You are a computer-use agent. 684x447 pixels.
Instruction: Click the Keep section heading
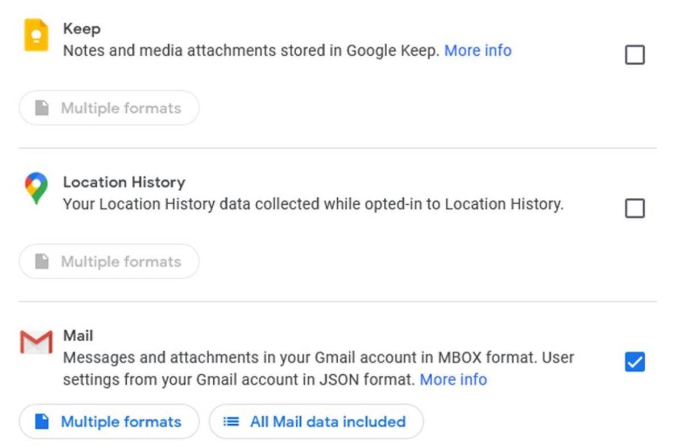pos(82,28)
